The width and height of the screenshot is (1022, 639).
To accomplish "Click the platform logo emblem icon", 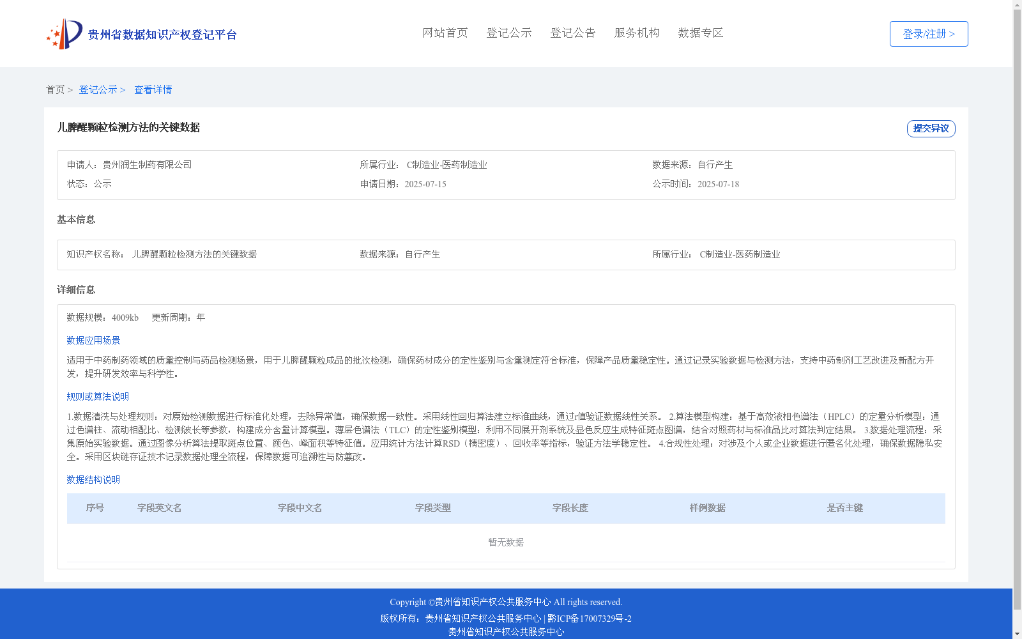I will tap(65, 34).
